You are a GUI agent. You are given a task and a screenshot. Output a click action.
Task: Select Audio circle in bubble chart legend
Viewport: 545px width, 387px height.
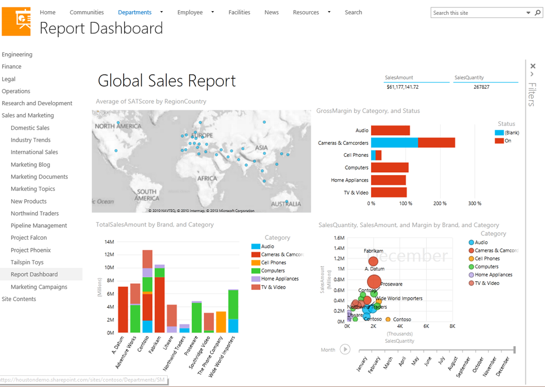pyautogui.click(x=472, y=242)
